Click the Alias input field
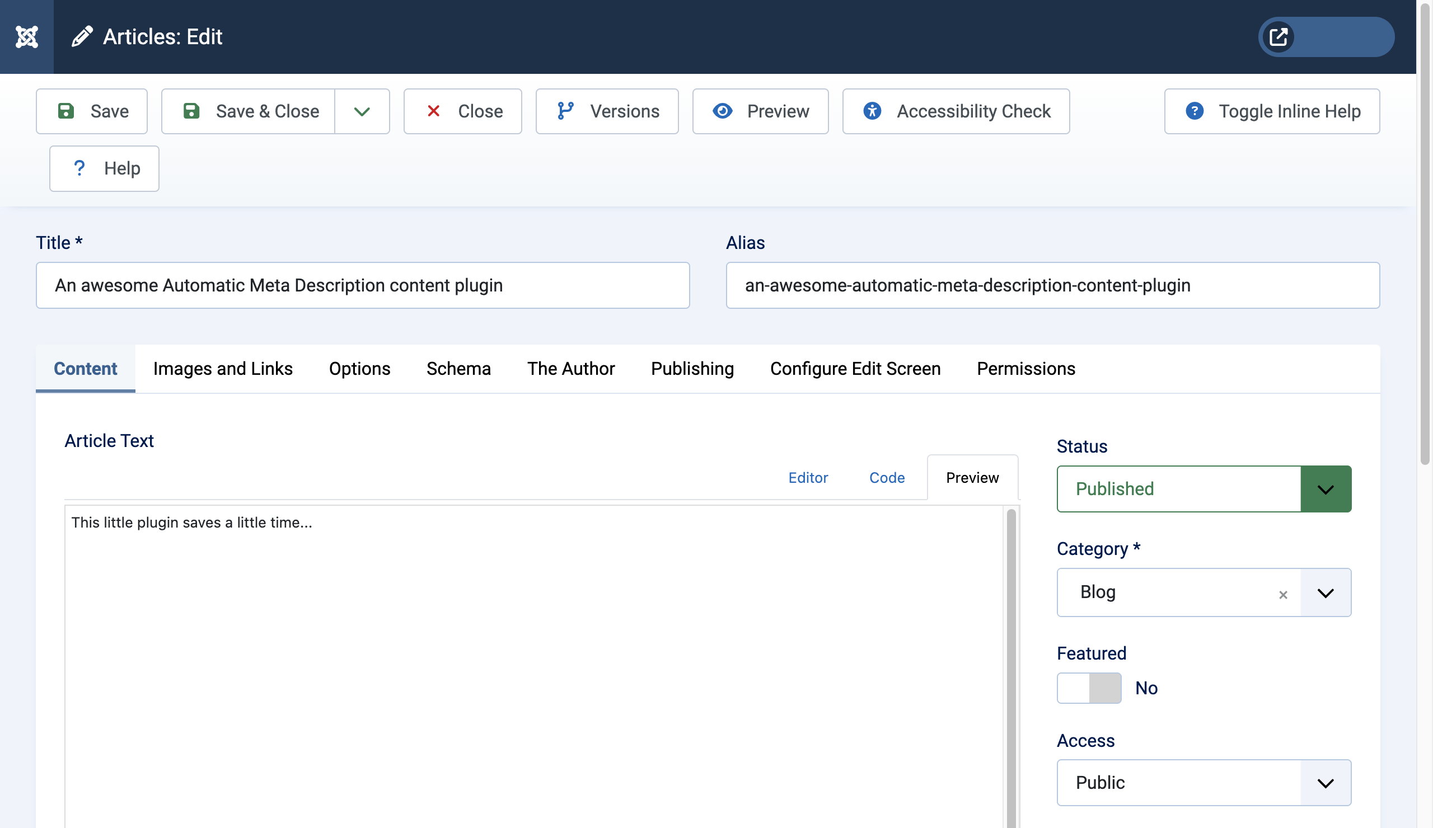The width and height of the screenshot is (1433, 828). tap(1052, 285)
